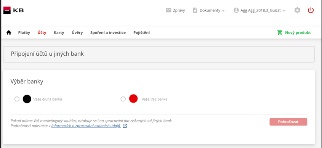Image resolution: width=322 pixels, height=148 pixels.
Task: Click the Vaše druhá banka label
Action: tap(48, 99)
